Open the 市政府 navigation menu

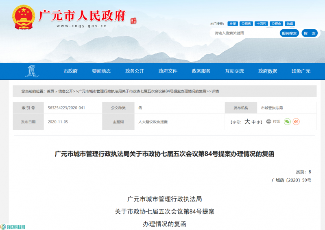coord(70,71)
